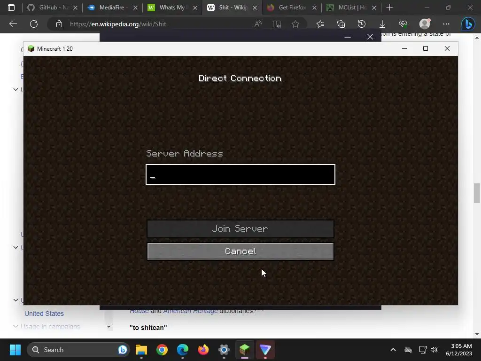Open Firefox from the taskbar

pyautogui.click(x=203, y=350)
